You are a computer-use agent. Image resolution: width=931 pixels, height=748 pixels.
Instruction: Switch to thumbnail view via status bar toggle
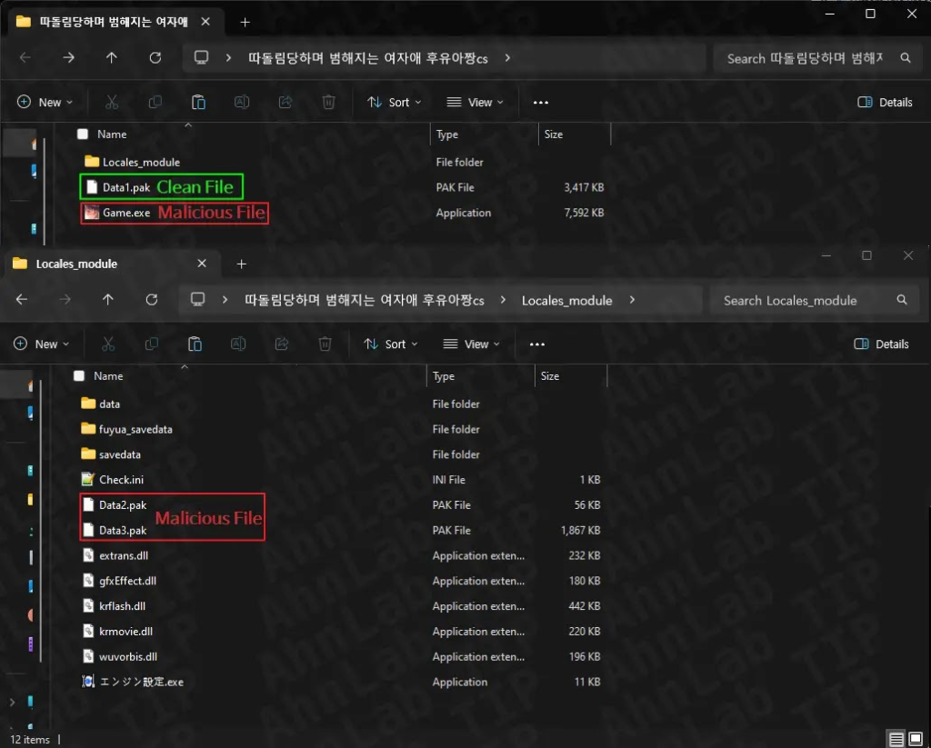(x=915, y=738)
